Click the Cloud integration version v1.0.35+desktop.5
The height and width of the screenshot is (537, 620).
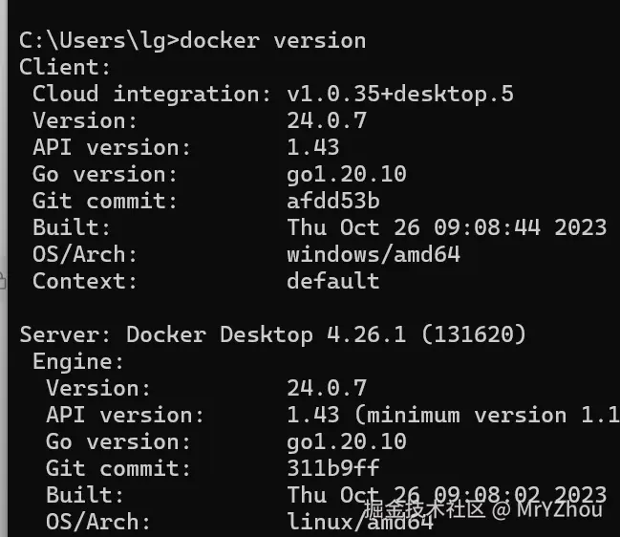point(399,94)
